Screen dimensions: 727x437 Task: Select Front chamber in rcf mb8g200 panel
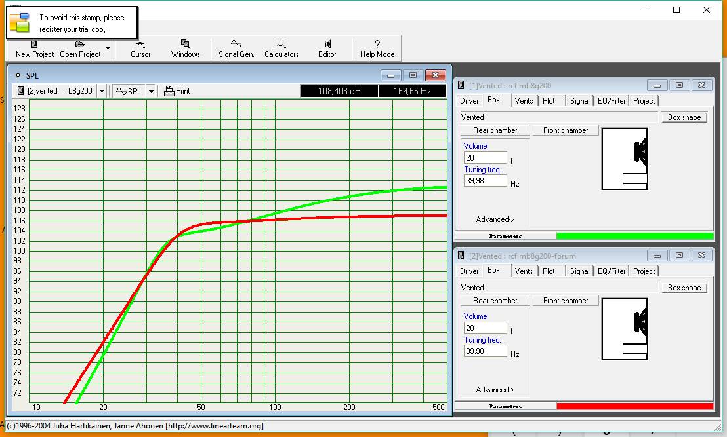tap(565, 130)
